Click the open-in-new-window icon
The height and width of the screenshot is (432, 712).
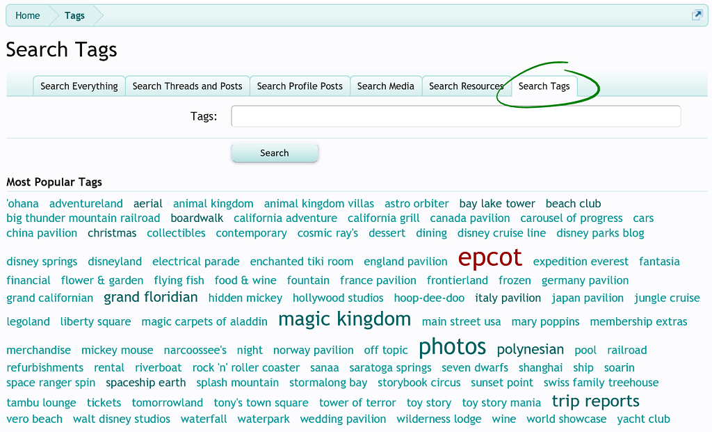pos(696,15)
